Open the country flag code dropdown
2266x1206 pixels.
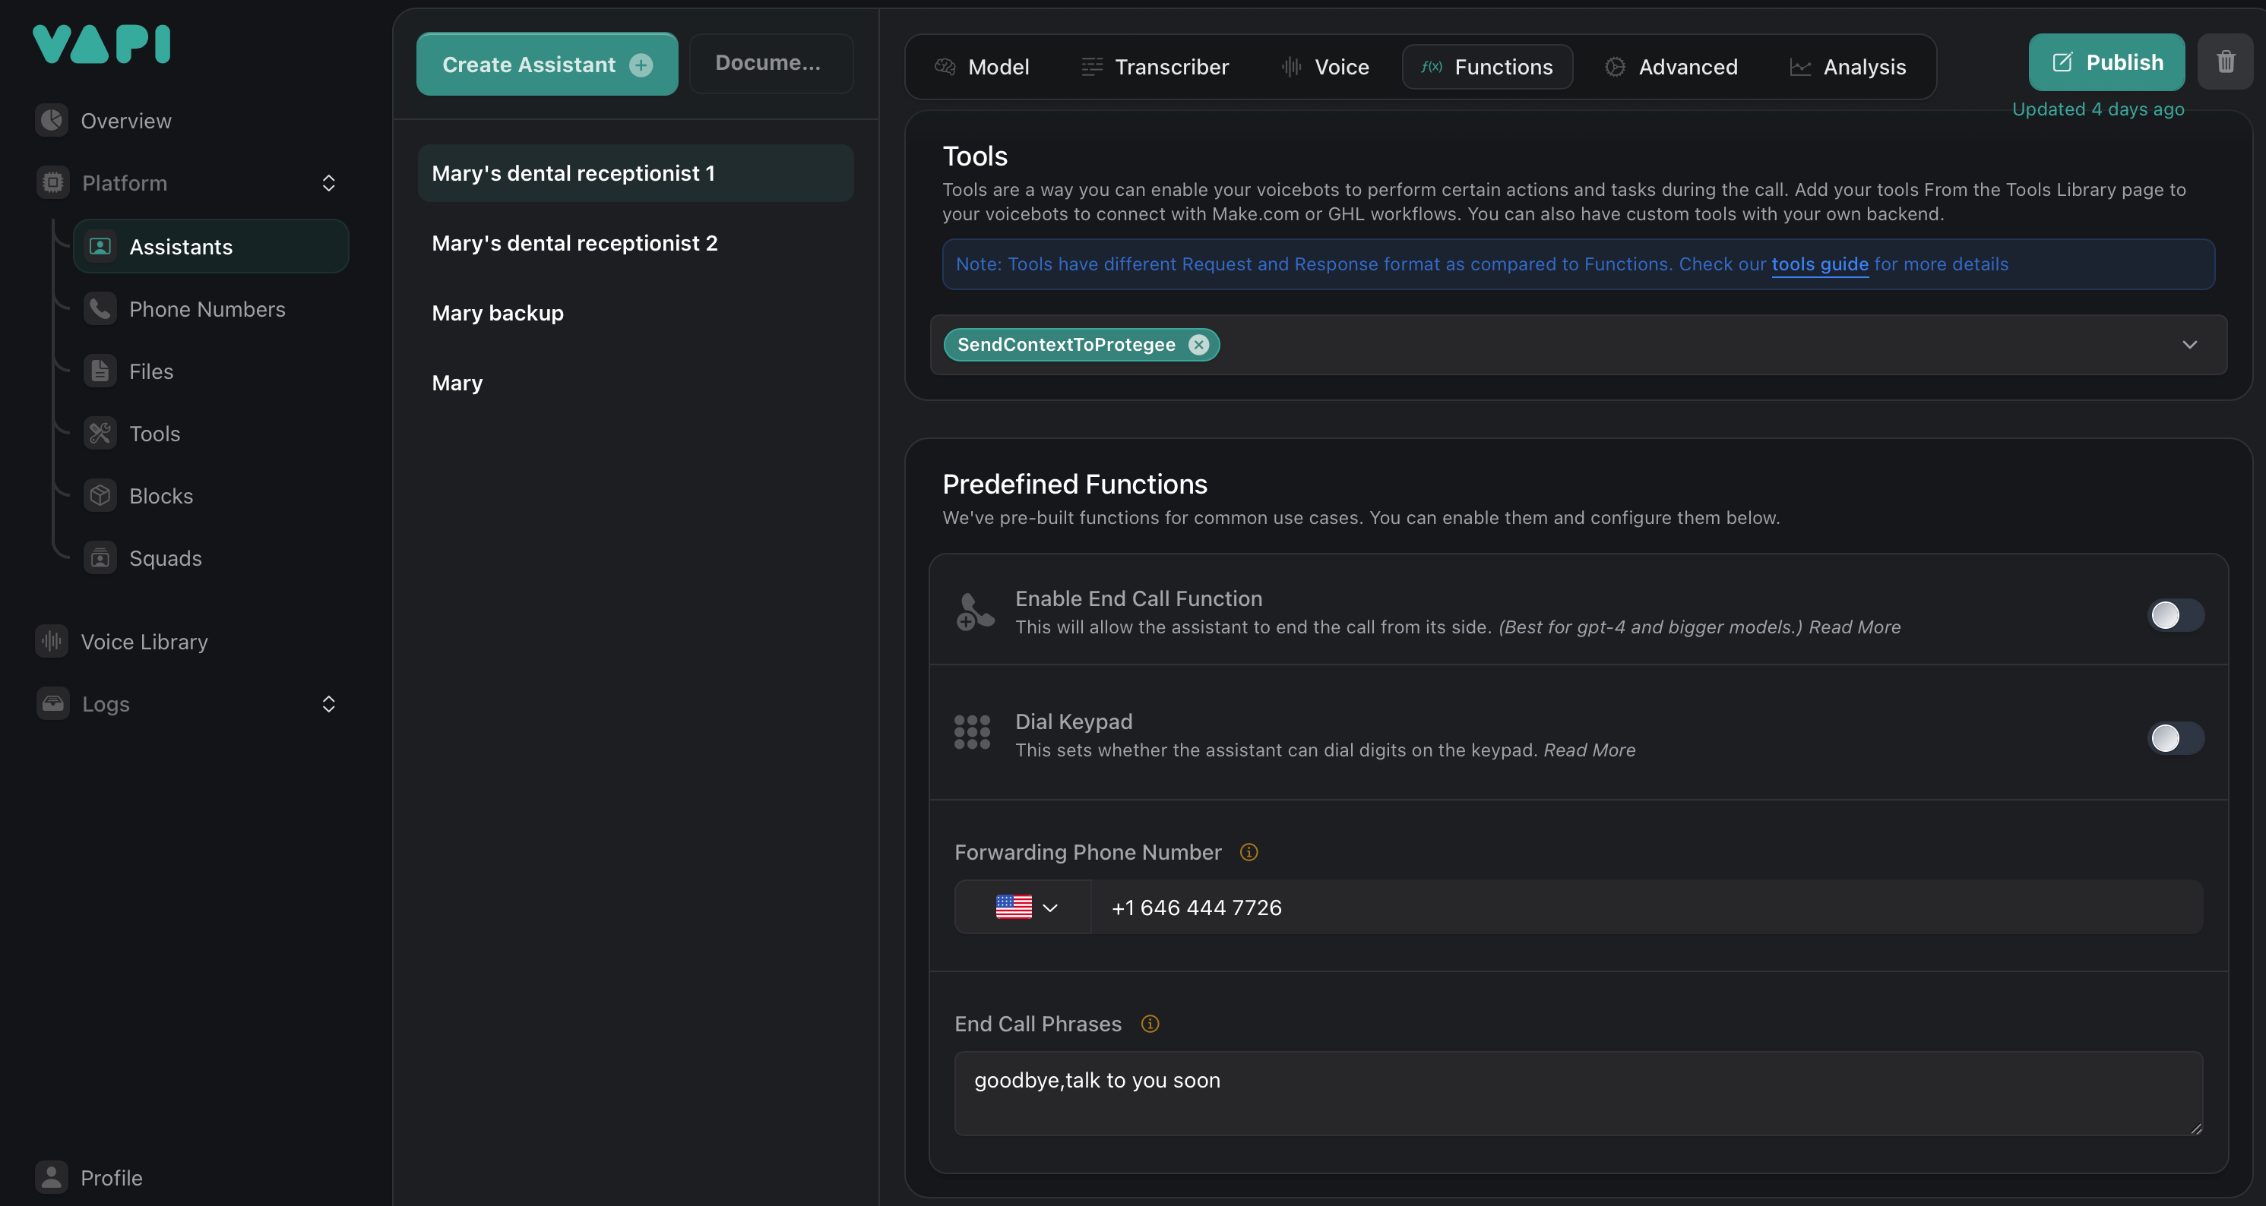(1025, 907)
